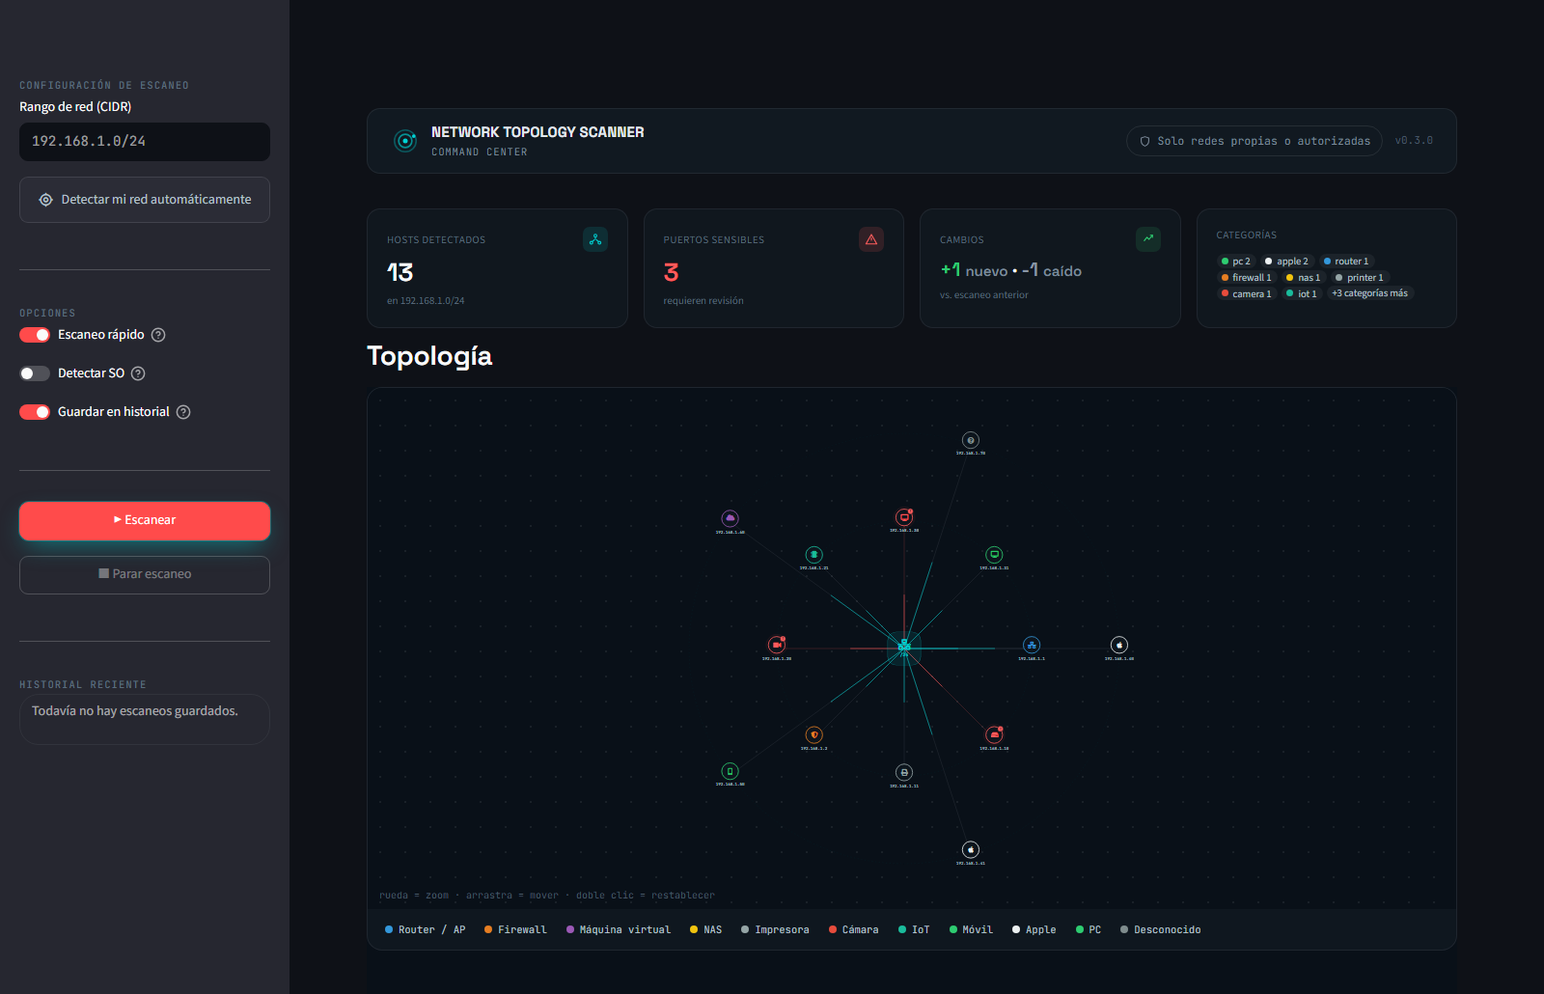Open the red camera node with alert badge
The image size is (1544, 994).
click(777, 645)
